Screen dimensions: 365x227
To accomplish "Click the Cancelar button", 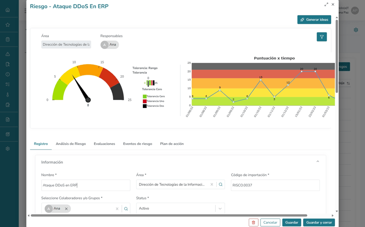I will coord(270,222).
